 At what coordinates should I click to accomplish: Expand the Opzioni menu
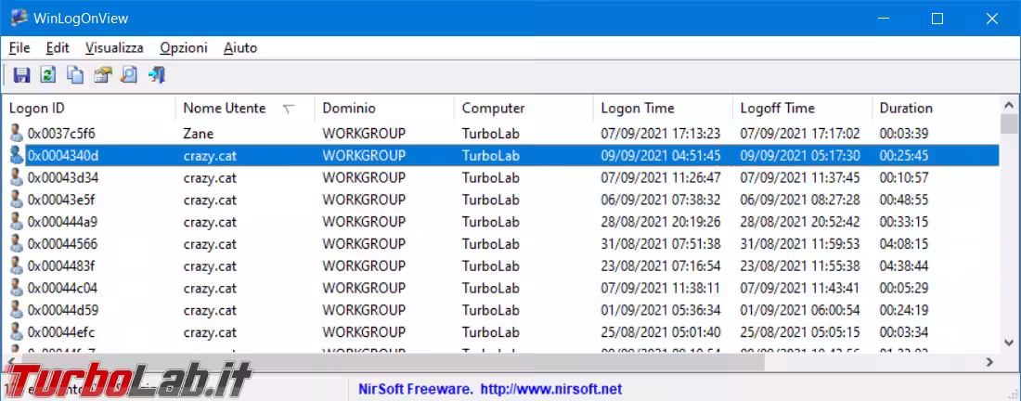pos(184,47)
